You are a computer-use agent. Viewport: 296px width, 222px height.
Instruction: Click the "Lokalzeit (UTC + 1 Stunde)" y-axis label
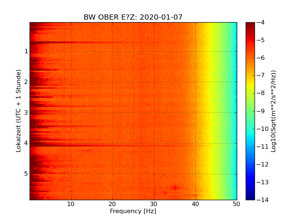[x=18, y=111]
